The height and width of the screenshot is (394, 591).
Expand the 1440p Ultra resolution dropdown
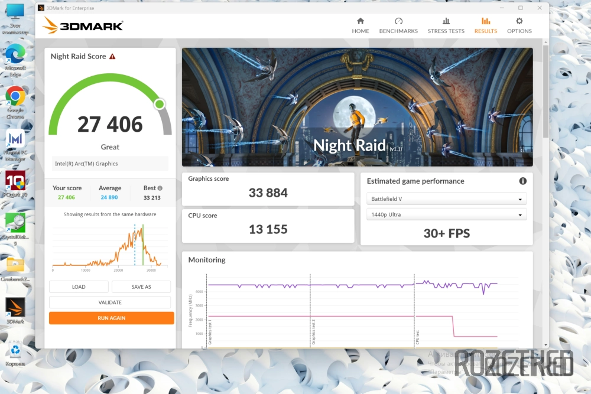[x=446, y=215]
